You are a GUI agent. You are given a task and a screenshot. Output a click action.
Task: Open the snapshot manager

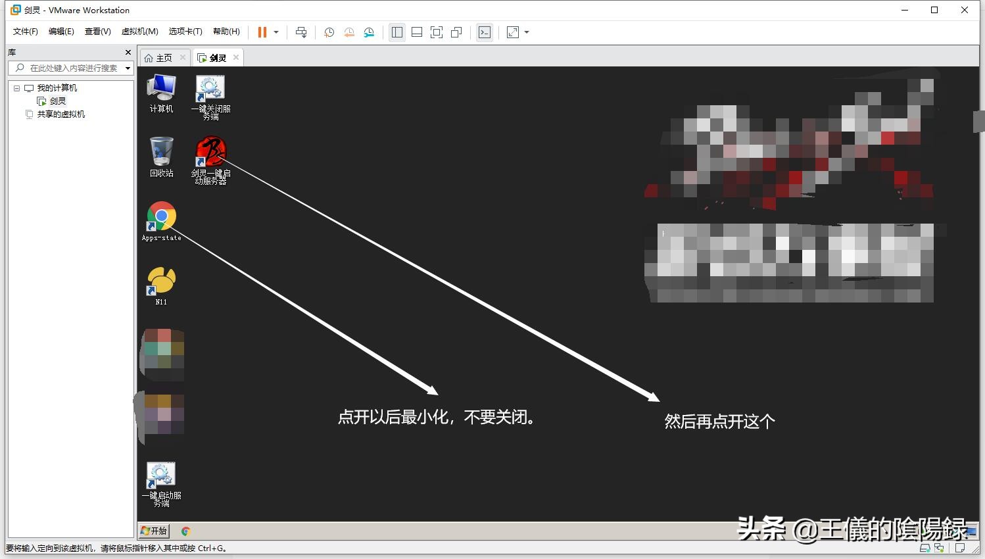(369, 32)
